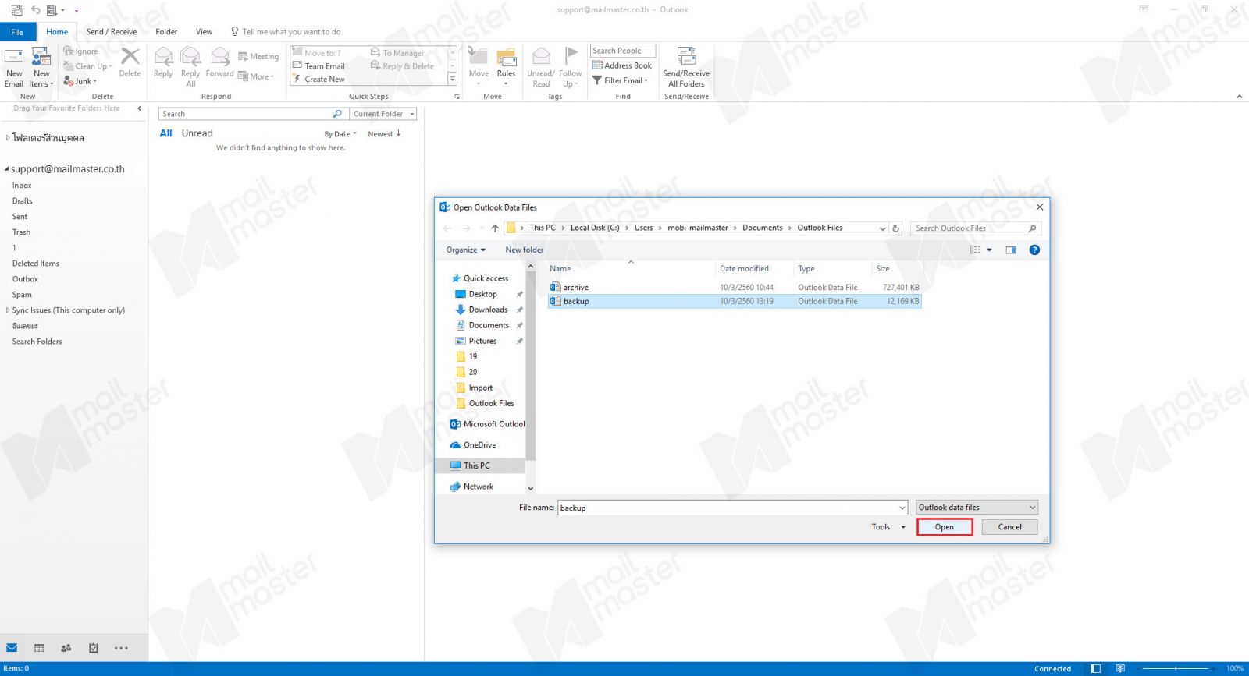Expand Sync Issues folder
The height and width of the screenshot is (676, 1249).
(x=8, y=310)
